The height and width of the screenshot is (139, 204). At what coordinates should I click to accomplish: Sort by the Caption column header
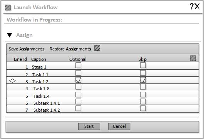click(38, 59)
